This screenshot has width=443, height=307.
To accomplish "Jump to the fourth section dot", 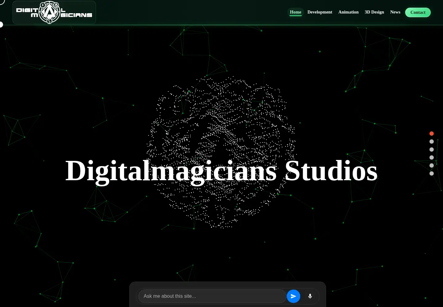I will coord(432,157).
